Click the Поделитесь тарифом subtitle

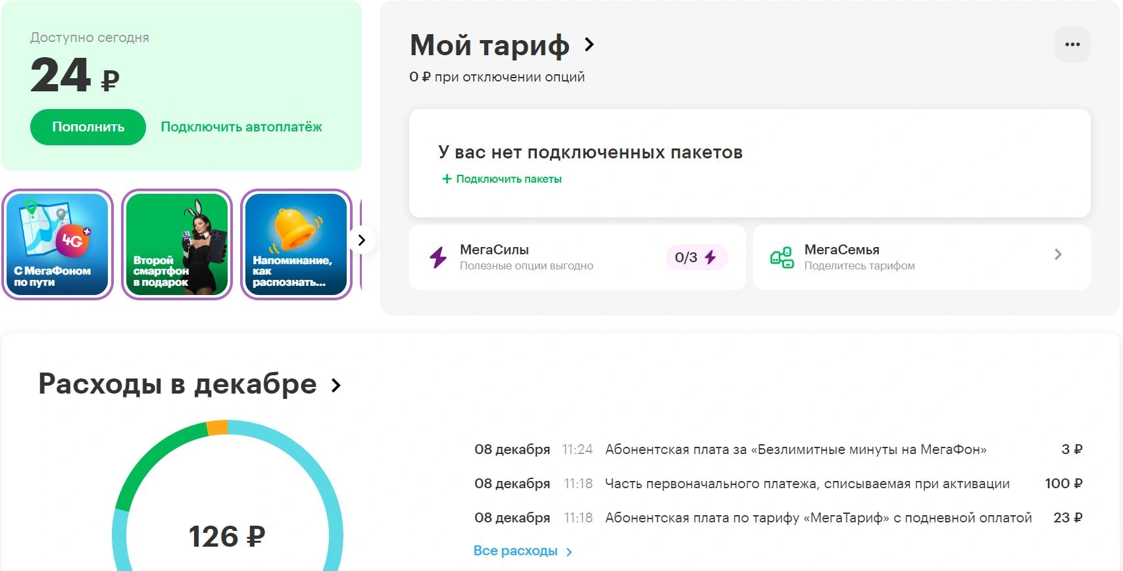pos(859,265)
